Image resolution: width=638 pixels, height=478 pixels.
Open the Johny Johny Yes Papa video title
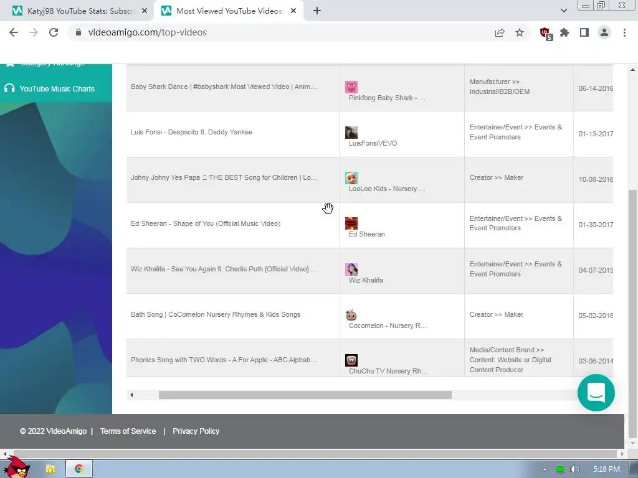click(x=224, y=177)
